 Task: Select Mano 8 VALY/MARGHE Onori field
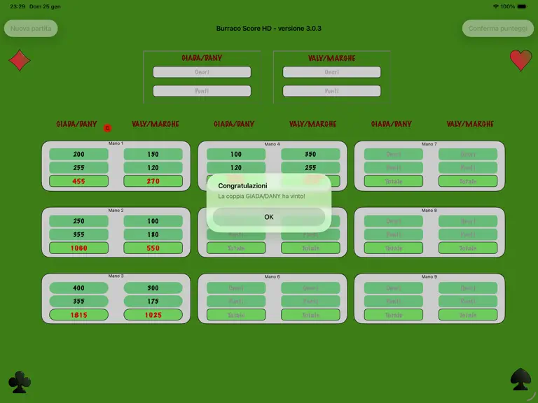click(x=468, y=221)
